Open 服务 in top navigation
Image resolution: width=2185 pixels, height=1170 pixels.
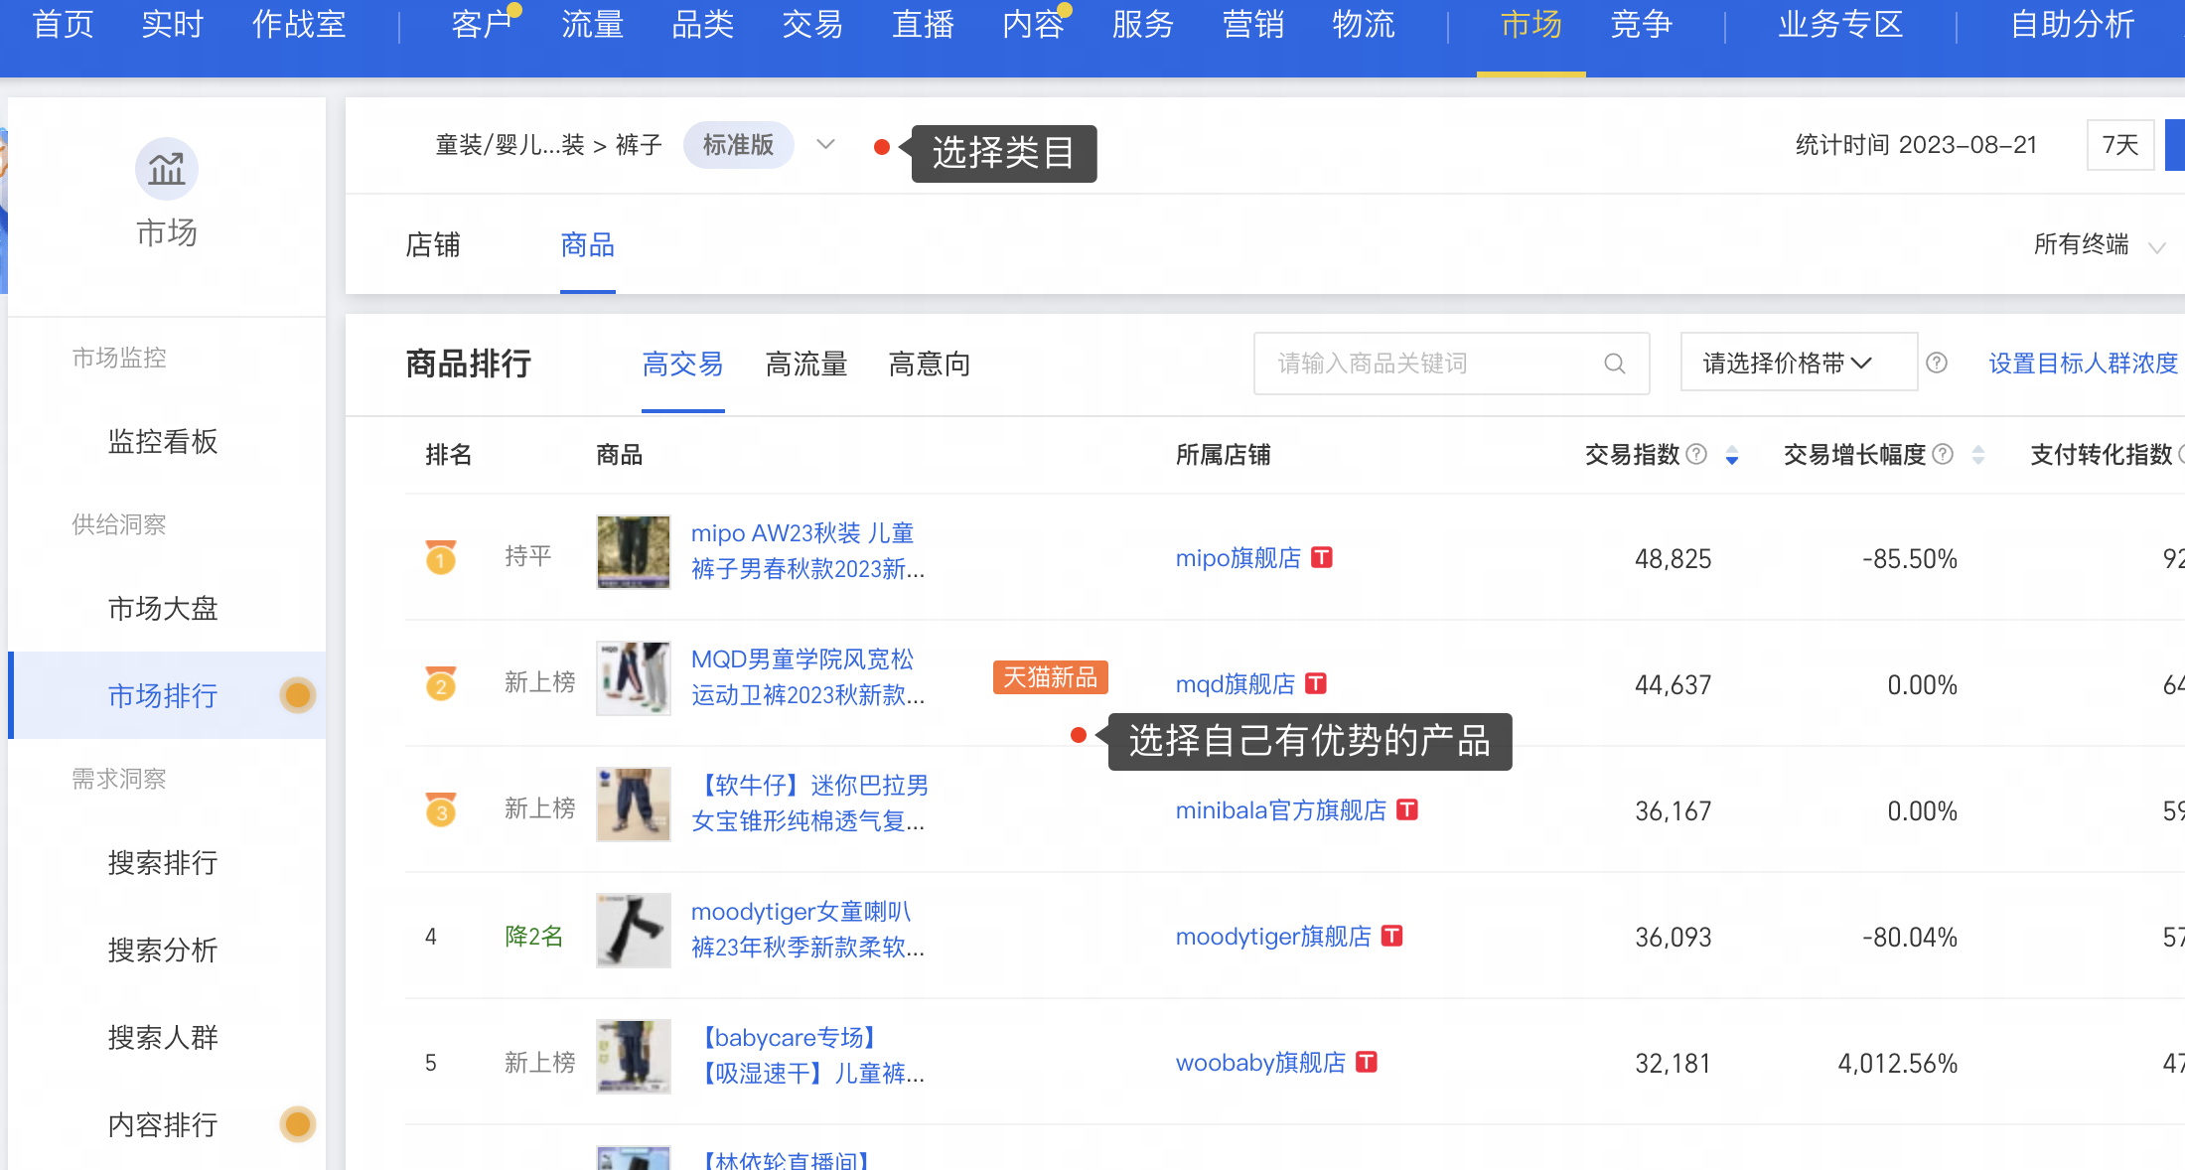1143,24
